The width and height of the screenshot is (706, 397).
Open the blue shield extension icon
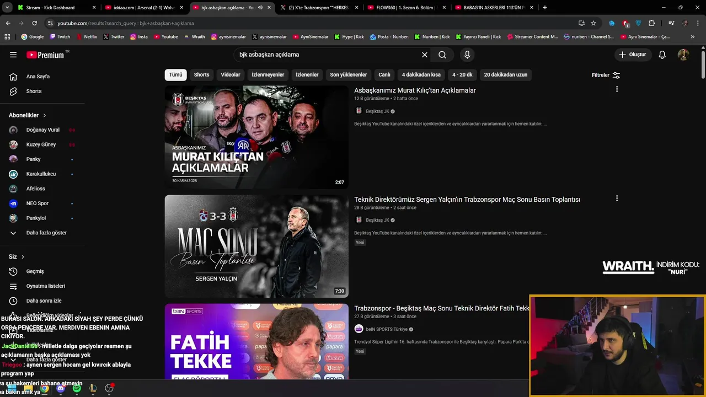pyautogui.click(x=639, y=23)
